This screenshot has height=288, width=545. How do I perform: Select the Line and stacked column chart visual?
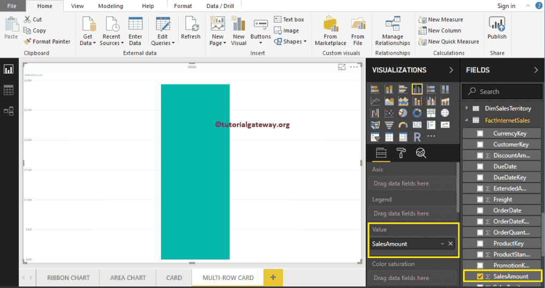pyautogui.click(x=417, y=101)
